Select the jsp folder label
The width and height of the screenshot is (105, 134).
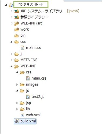coord(28,103)
